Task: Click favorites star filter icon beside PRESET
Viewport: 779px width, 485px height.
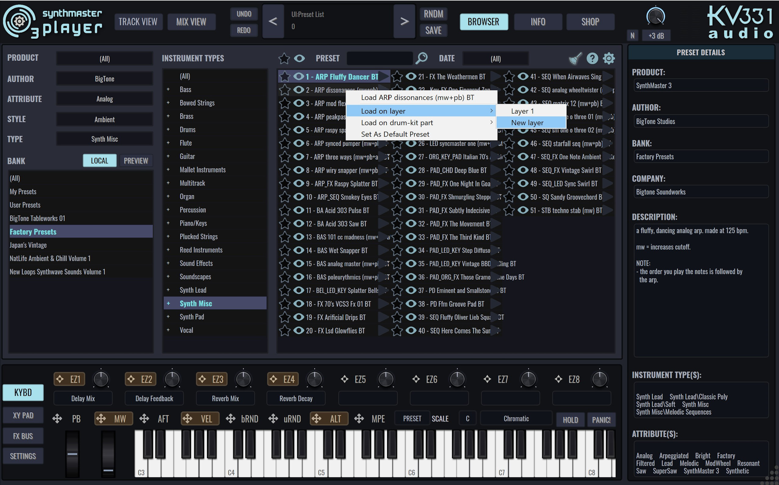Action: coord(284,58)
